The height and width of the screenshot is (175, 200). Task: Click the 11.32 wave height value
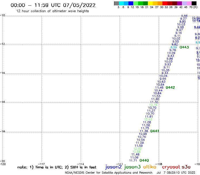pos(154,102)
